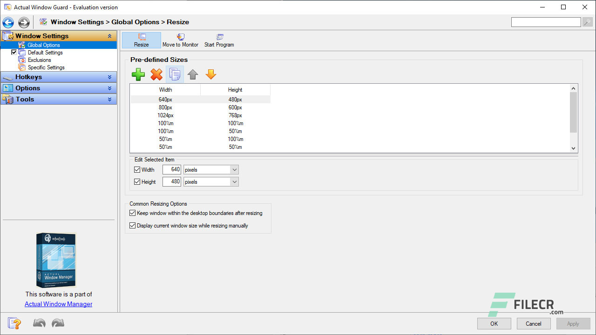Screen dimensions: 596x335
Task: Open the Actual Window Manager link
Action: [59, 304]
